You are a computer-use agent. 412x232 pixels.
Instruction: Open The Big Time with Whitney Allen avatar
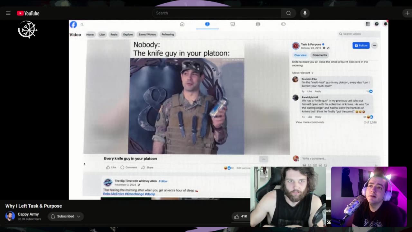coord(108,183)
